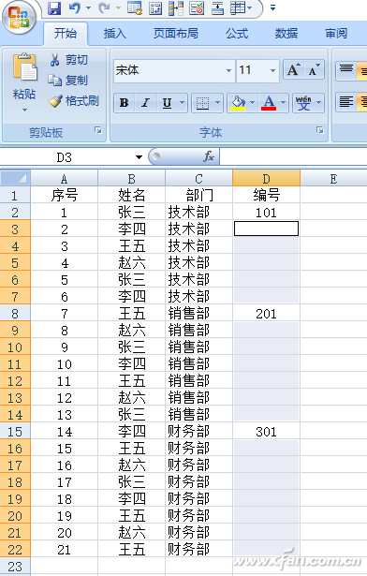Click the 序号 header cell
The width and height of the screenshot is (367, 576).
pyautogui.click(x=65, y=195)
